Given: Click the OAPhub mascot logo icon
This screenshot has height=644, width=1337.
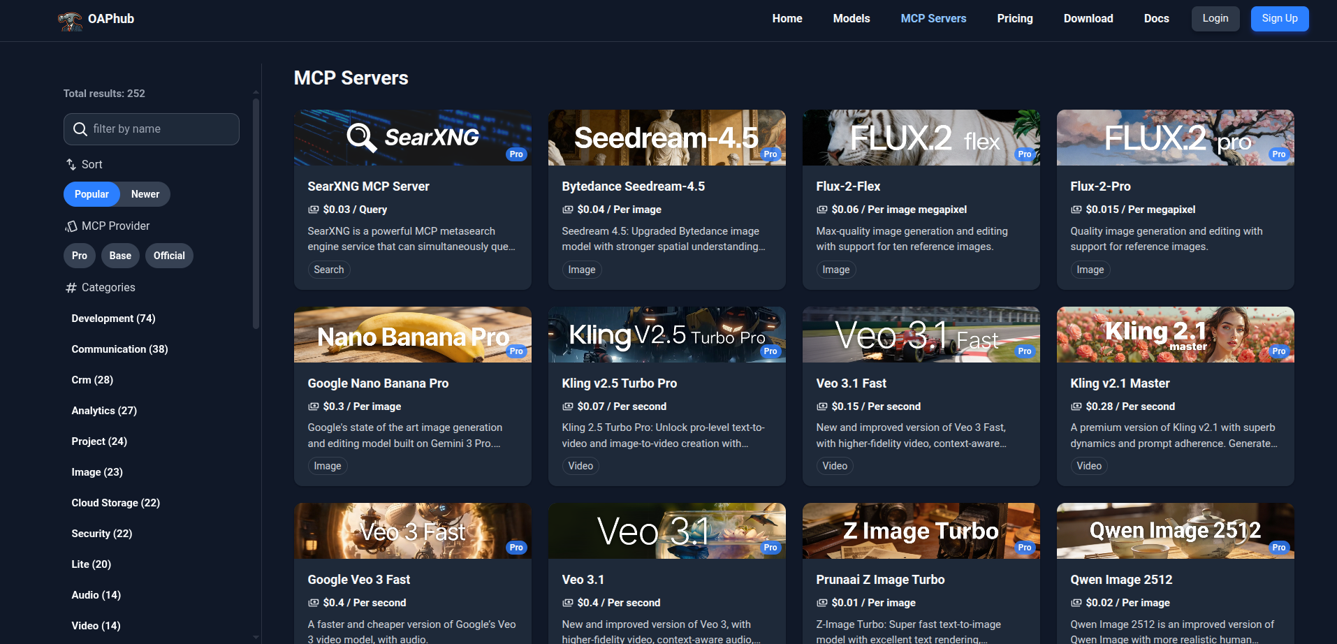Looking at the screenshot, I should (71, 19).
